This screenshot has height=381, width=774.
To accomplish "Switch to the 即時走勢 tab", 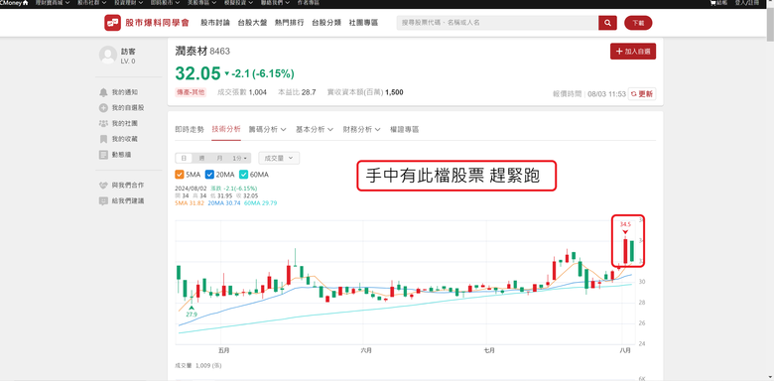I will coord(190,129).
